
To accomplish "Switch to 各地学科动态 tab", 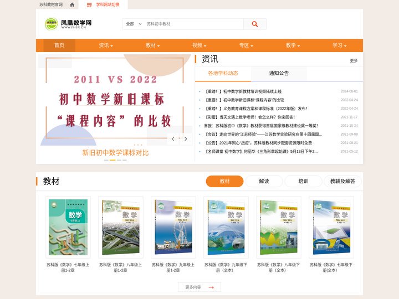I will pos(223,73).
